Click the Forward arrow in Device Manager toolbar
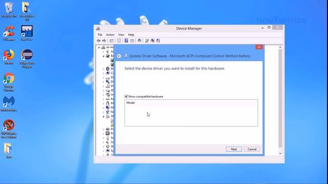 click(x=104, y=41)
